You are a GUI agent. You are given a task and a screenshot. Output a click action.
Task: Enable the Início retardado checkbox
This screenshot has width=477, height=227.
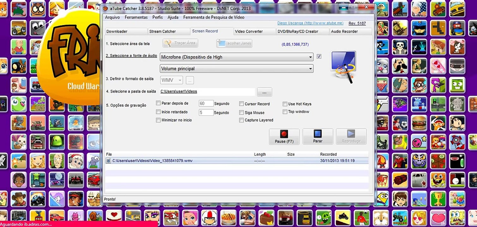(158, 112)
